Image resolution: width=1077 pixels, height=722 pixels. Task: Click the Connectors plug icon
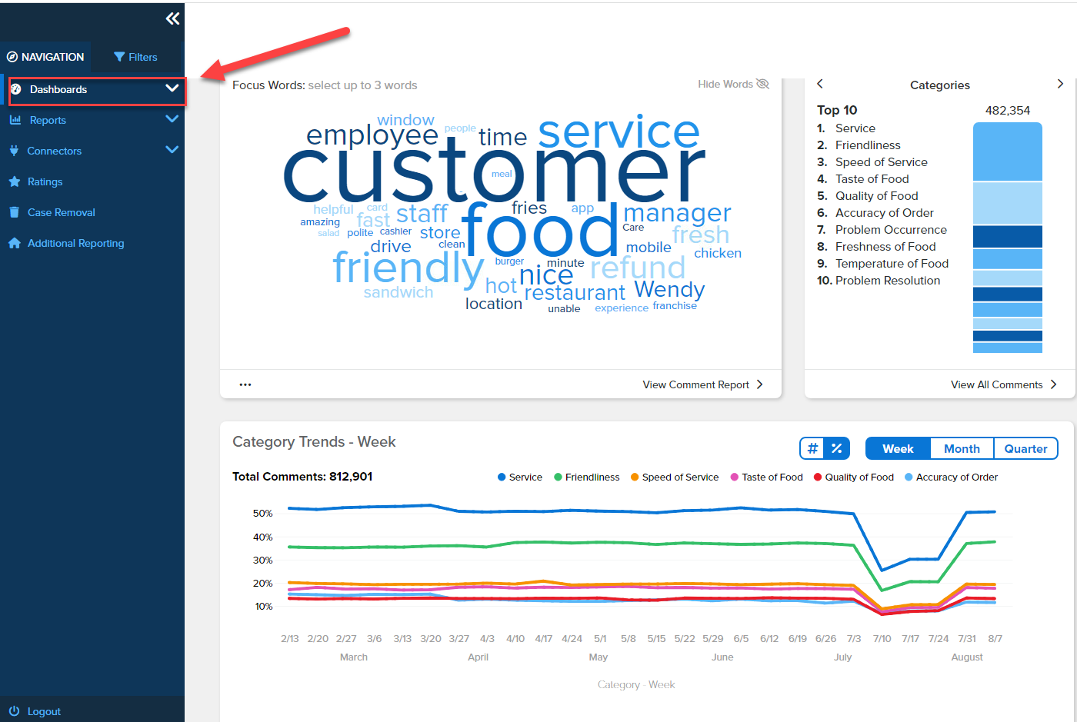[x=14, y=151]
